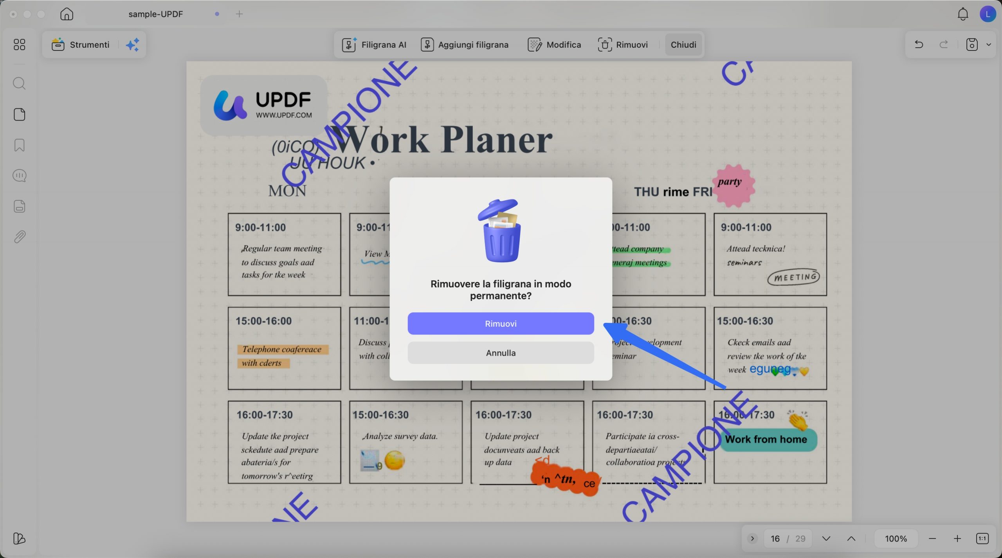
Task: Zoom out with the minus icon
Action: [932, 538]
